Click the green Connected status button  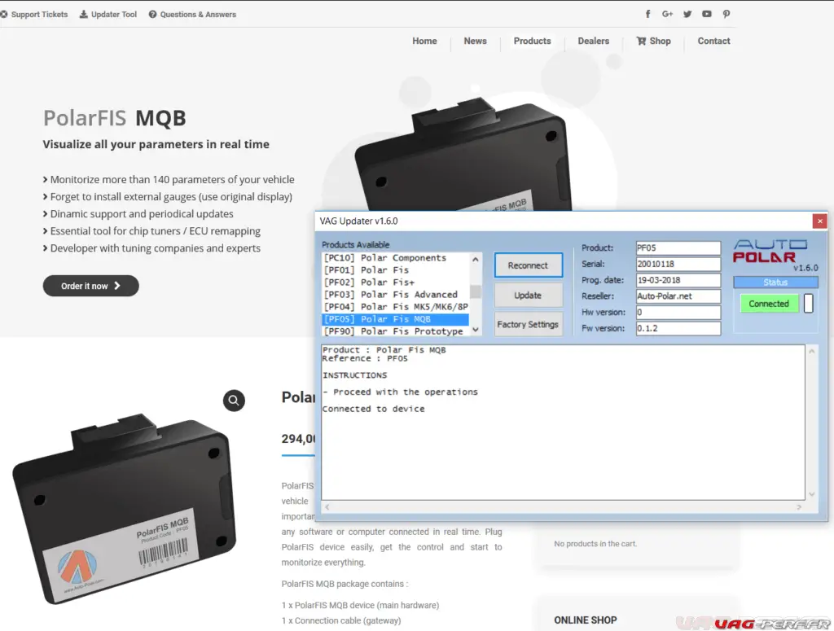(x=769, y=304)
